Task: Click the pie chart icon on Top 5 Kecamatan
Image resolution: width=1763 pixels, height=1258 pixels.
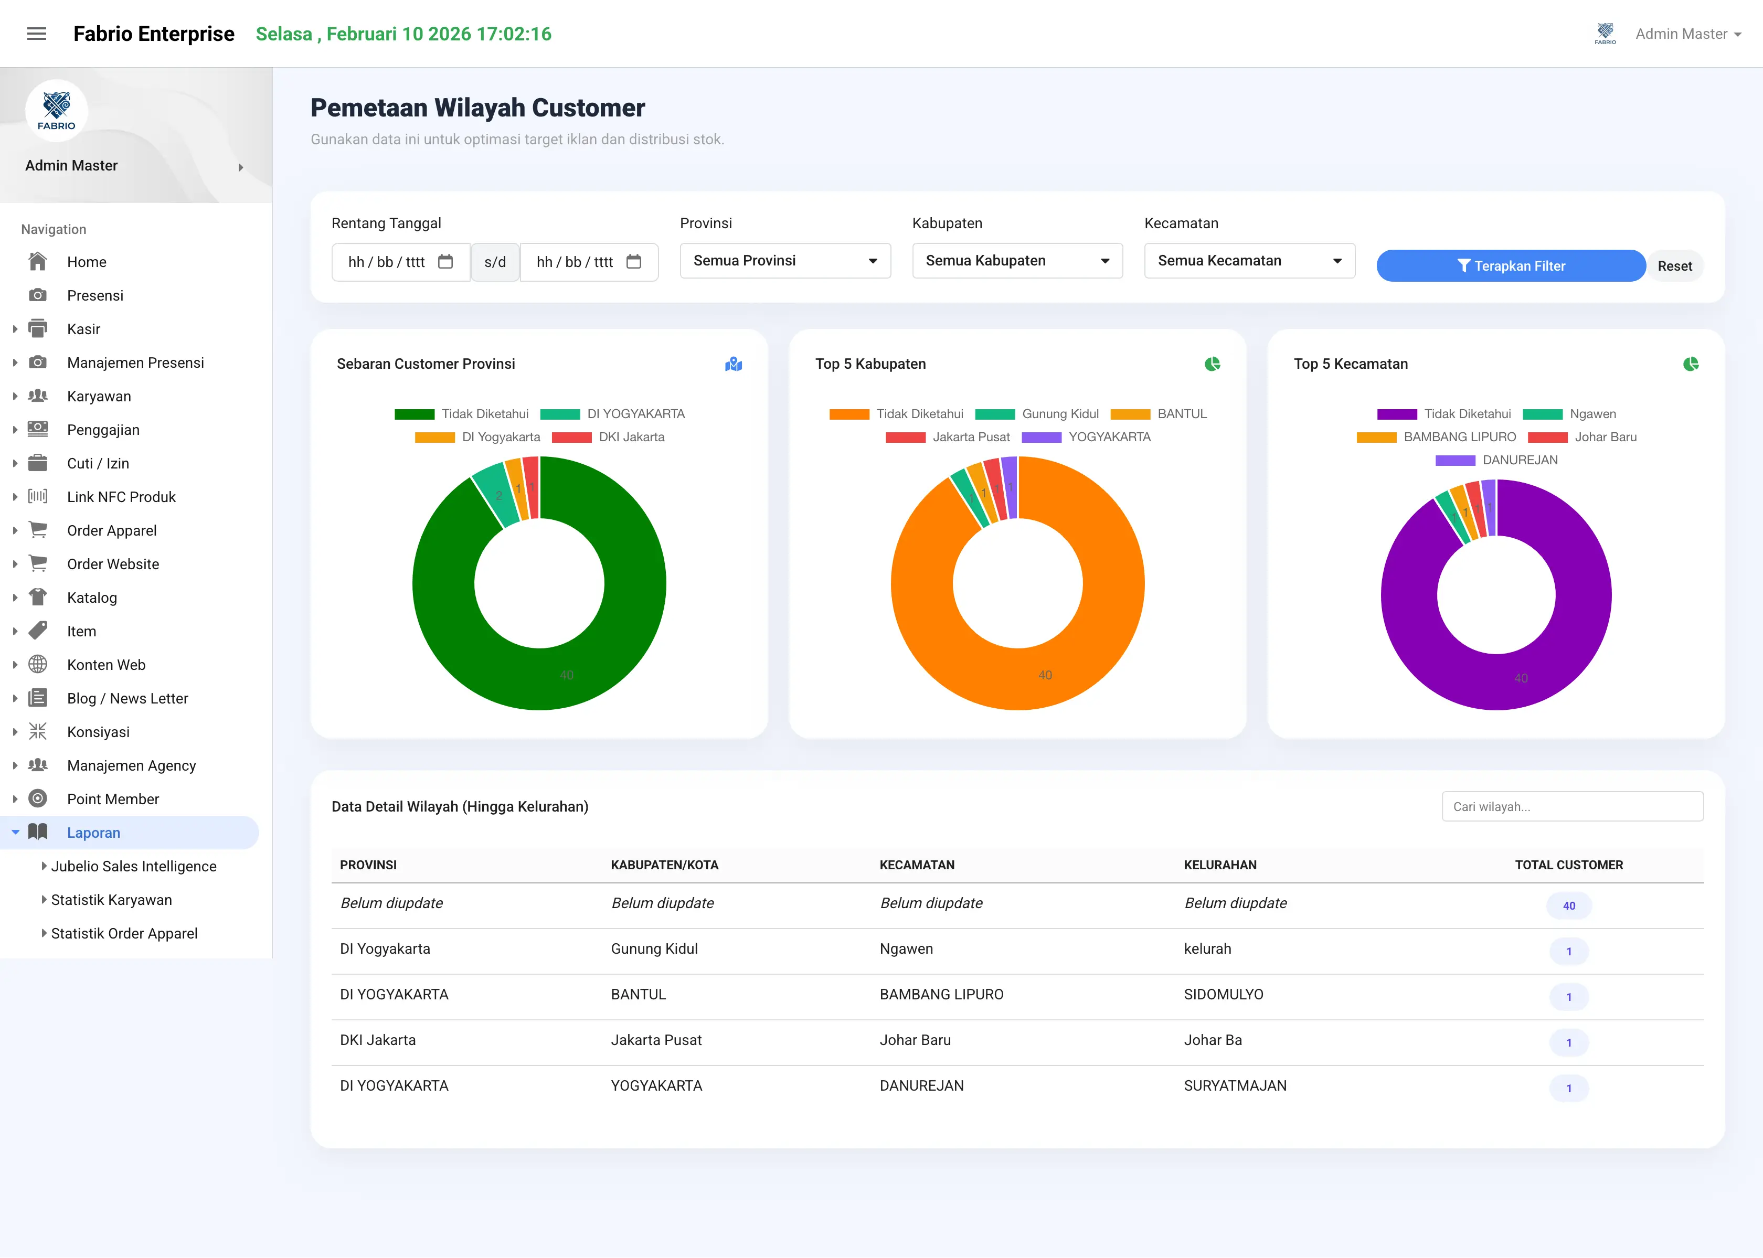Action: click(x=1691, y=364)
